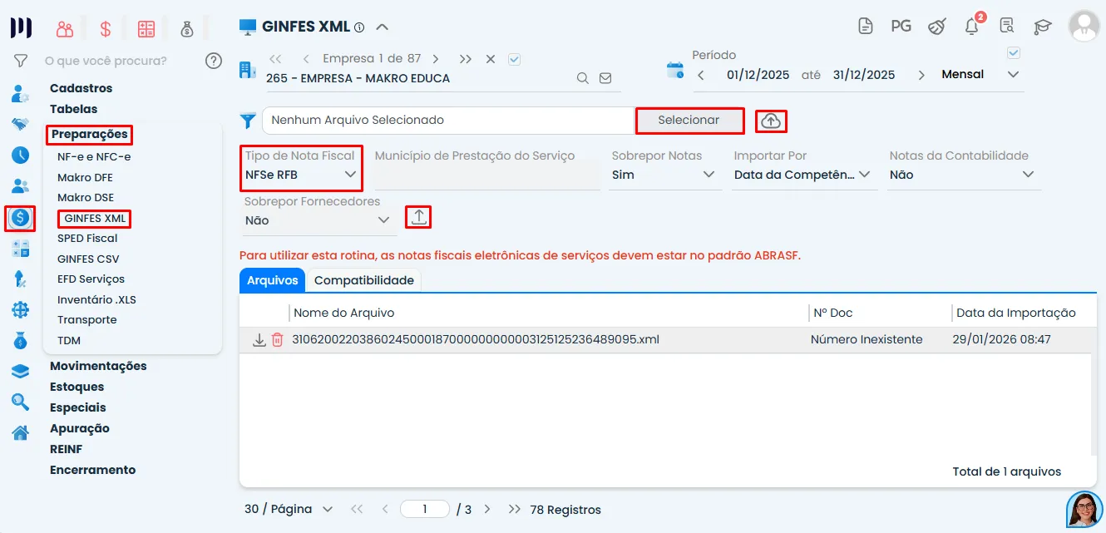Click the Selecionar button

pyautogui.click(x=689, y=121)
